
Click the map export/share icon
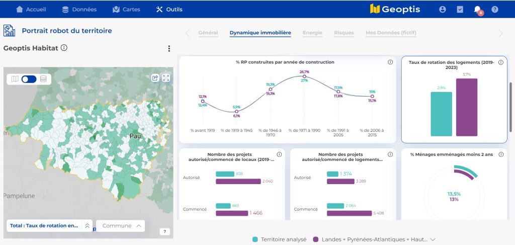[x=155, y=78]
